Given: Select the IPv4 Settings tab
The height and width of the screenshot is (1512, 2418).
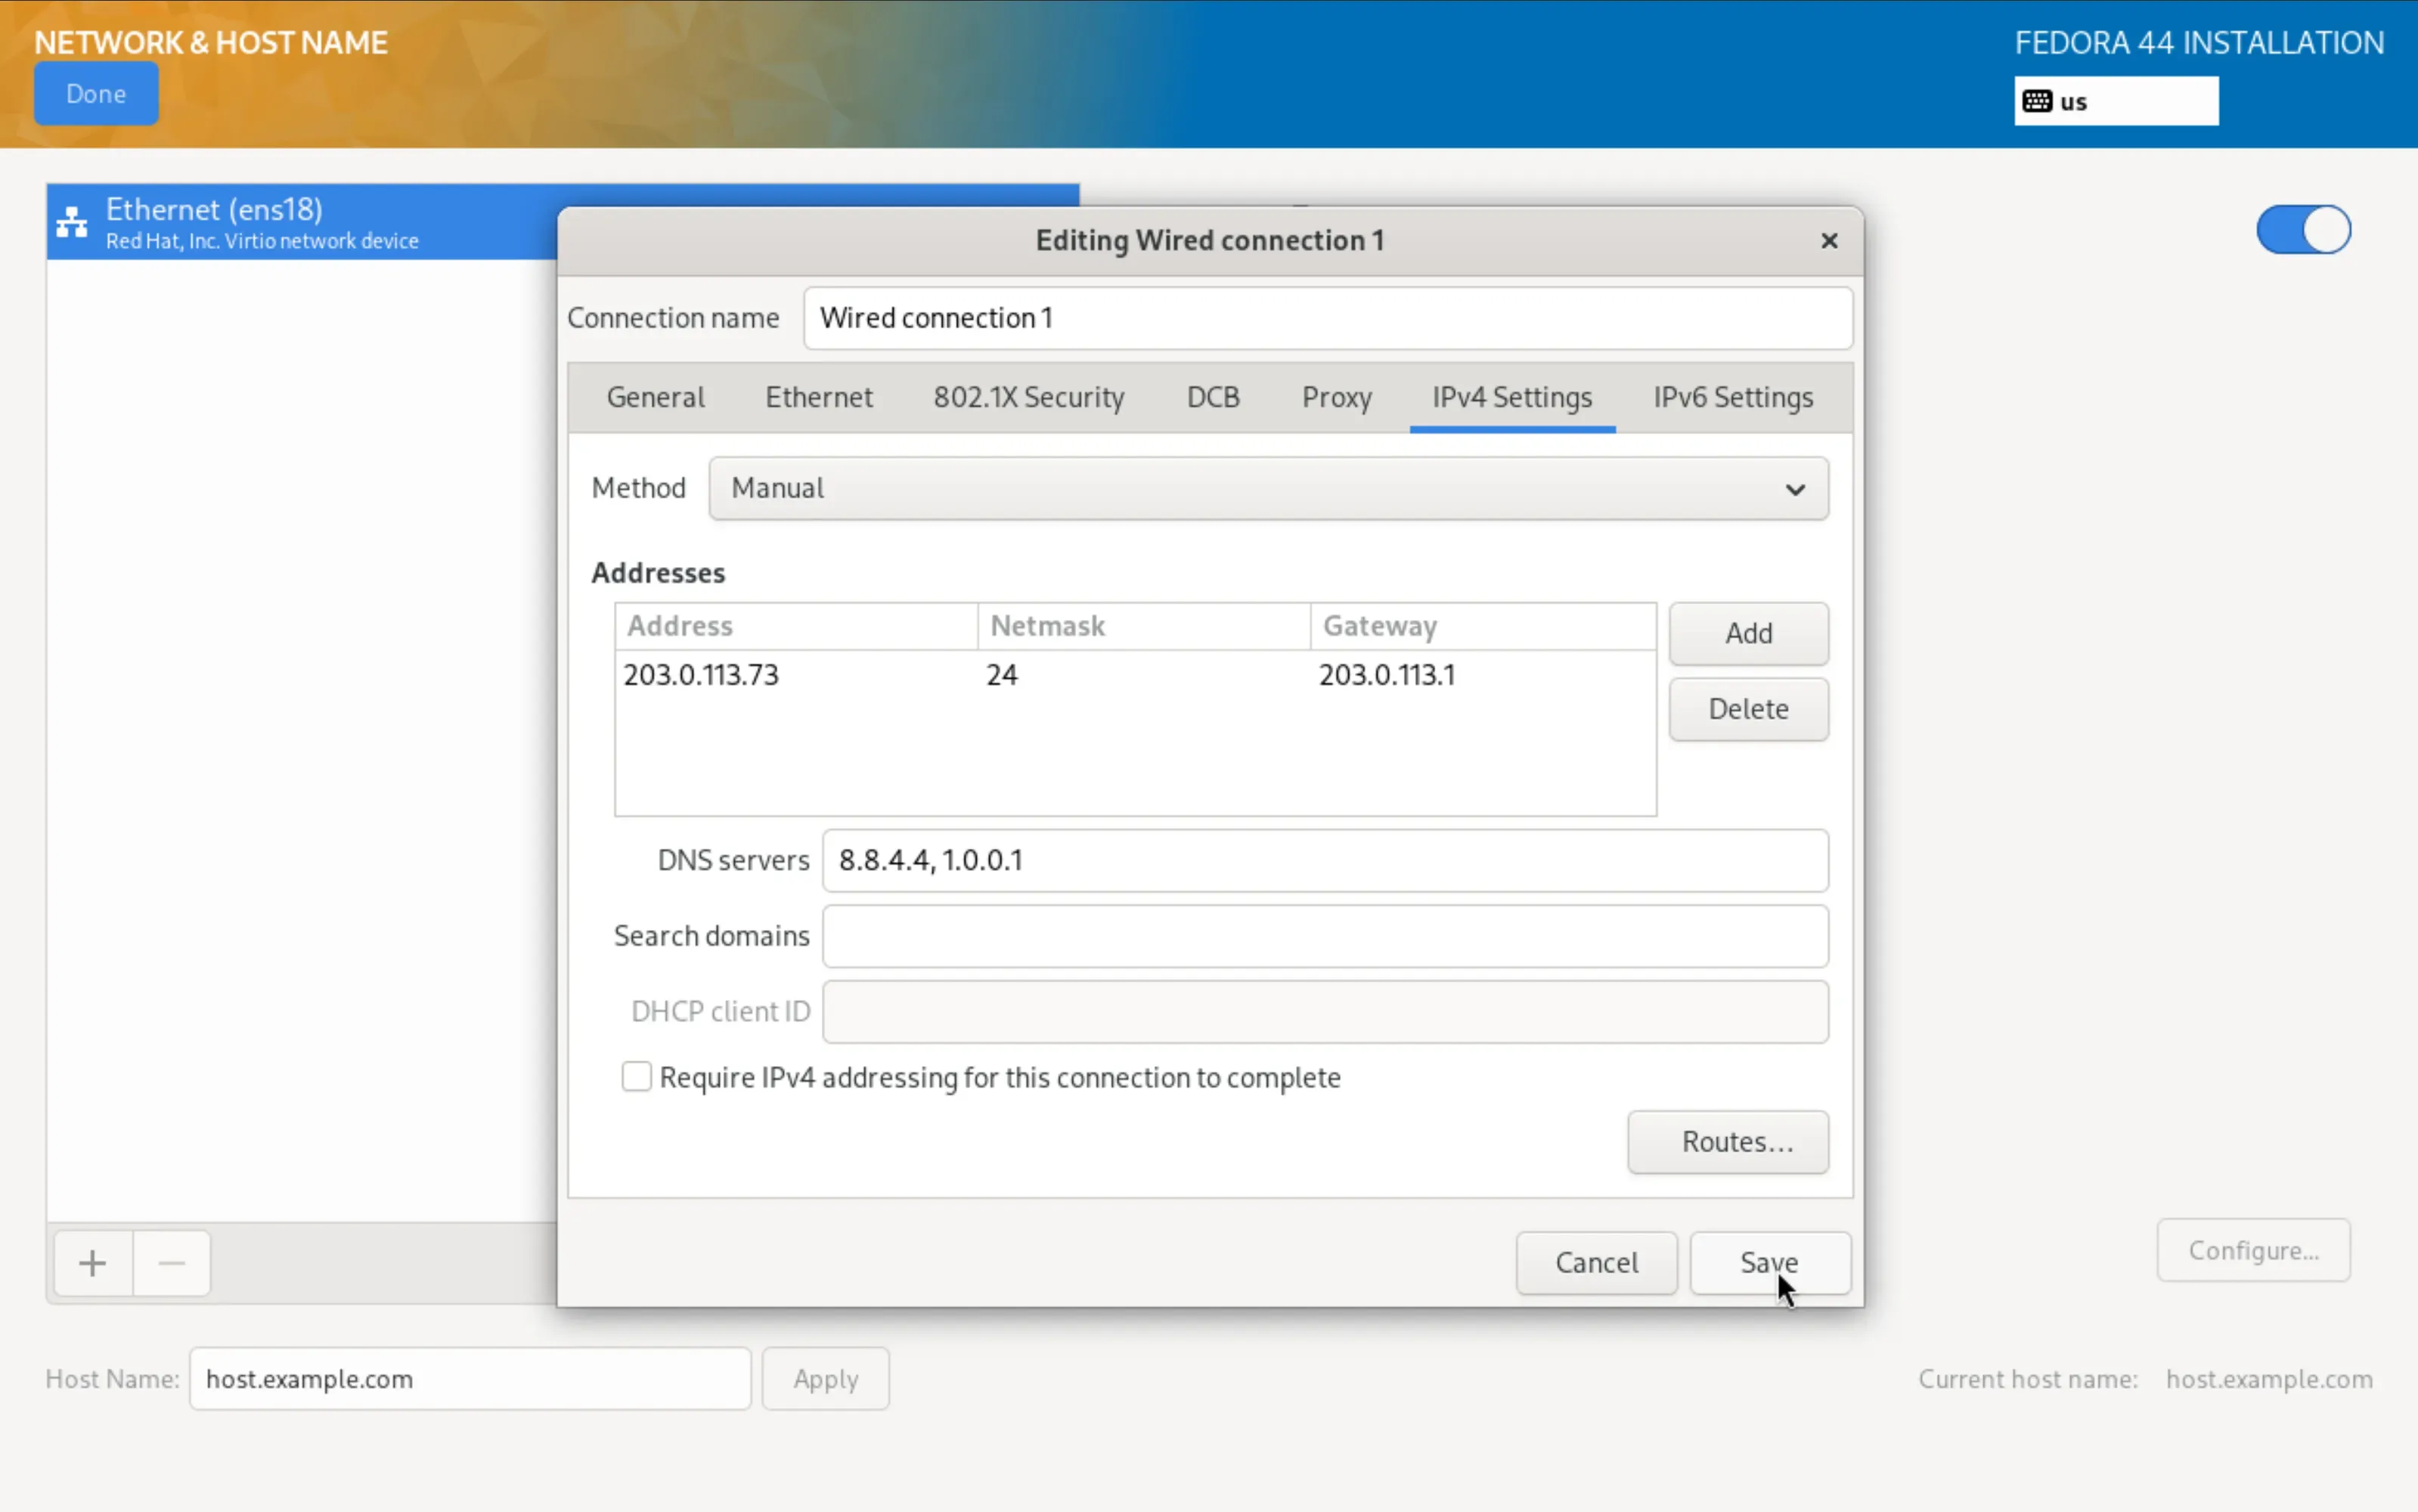Looking at the screenshot, I should (x=1512, y=397).
